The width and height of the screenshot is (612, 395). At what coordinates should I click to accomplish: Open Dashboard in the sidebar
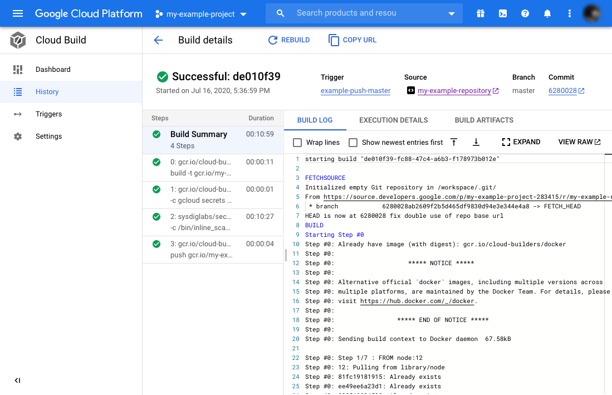pyautogui.click(x=71, y=70)
